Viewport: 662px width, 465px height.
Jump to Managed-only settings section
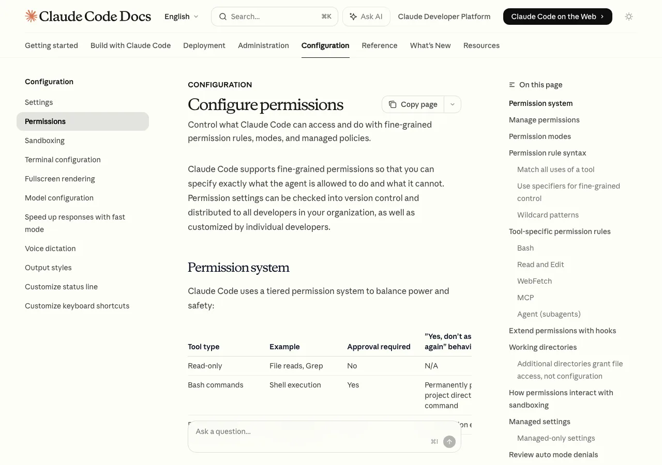[556, 438]
